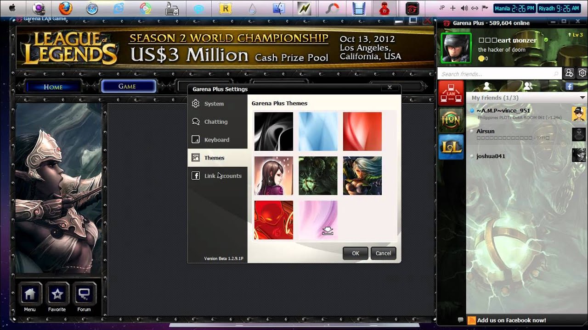Choose the red swirl theme
The width and height of the screenshot is (588, 330).
[362, 132]
